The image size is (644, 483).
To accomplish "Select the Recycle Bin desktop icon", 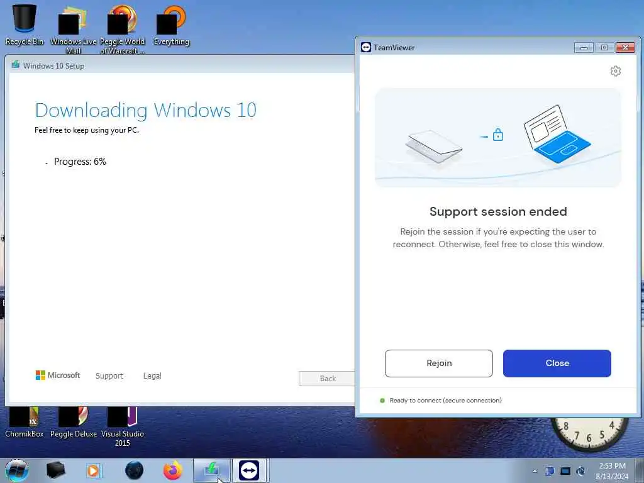I will 25,25.
